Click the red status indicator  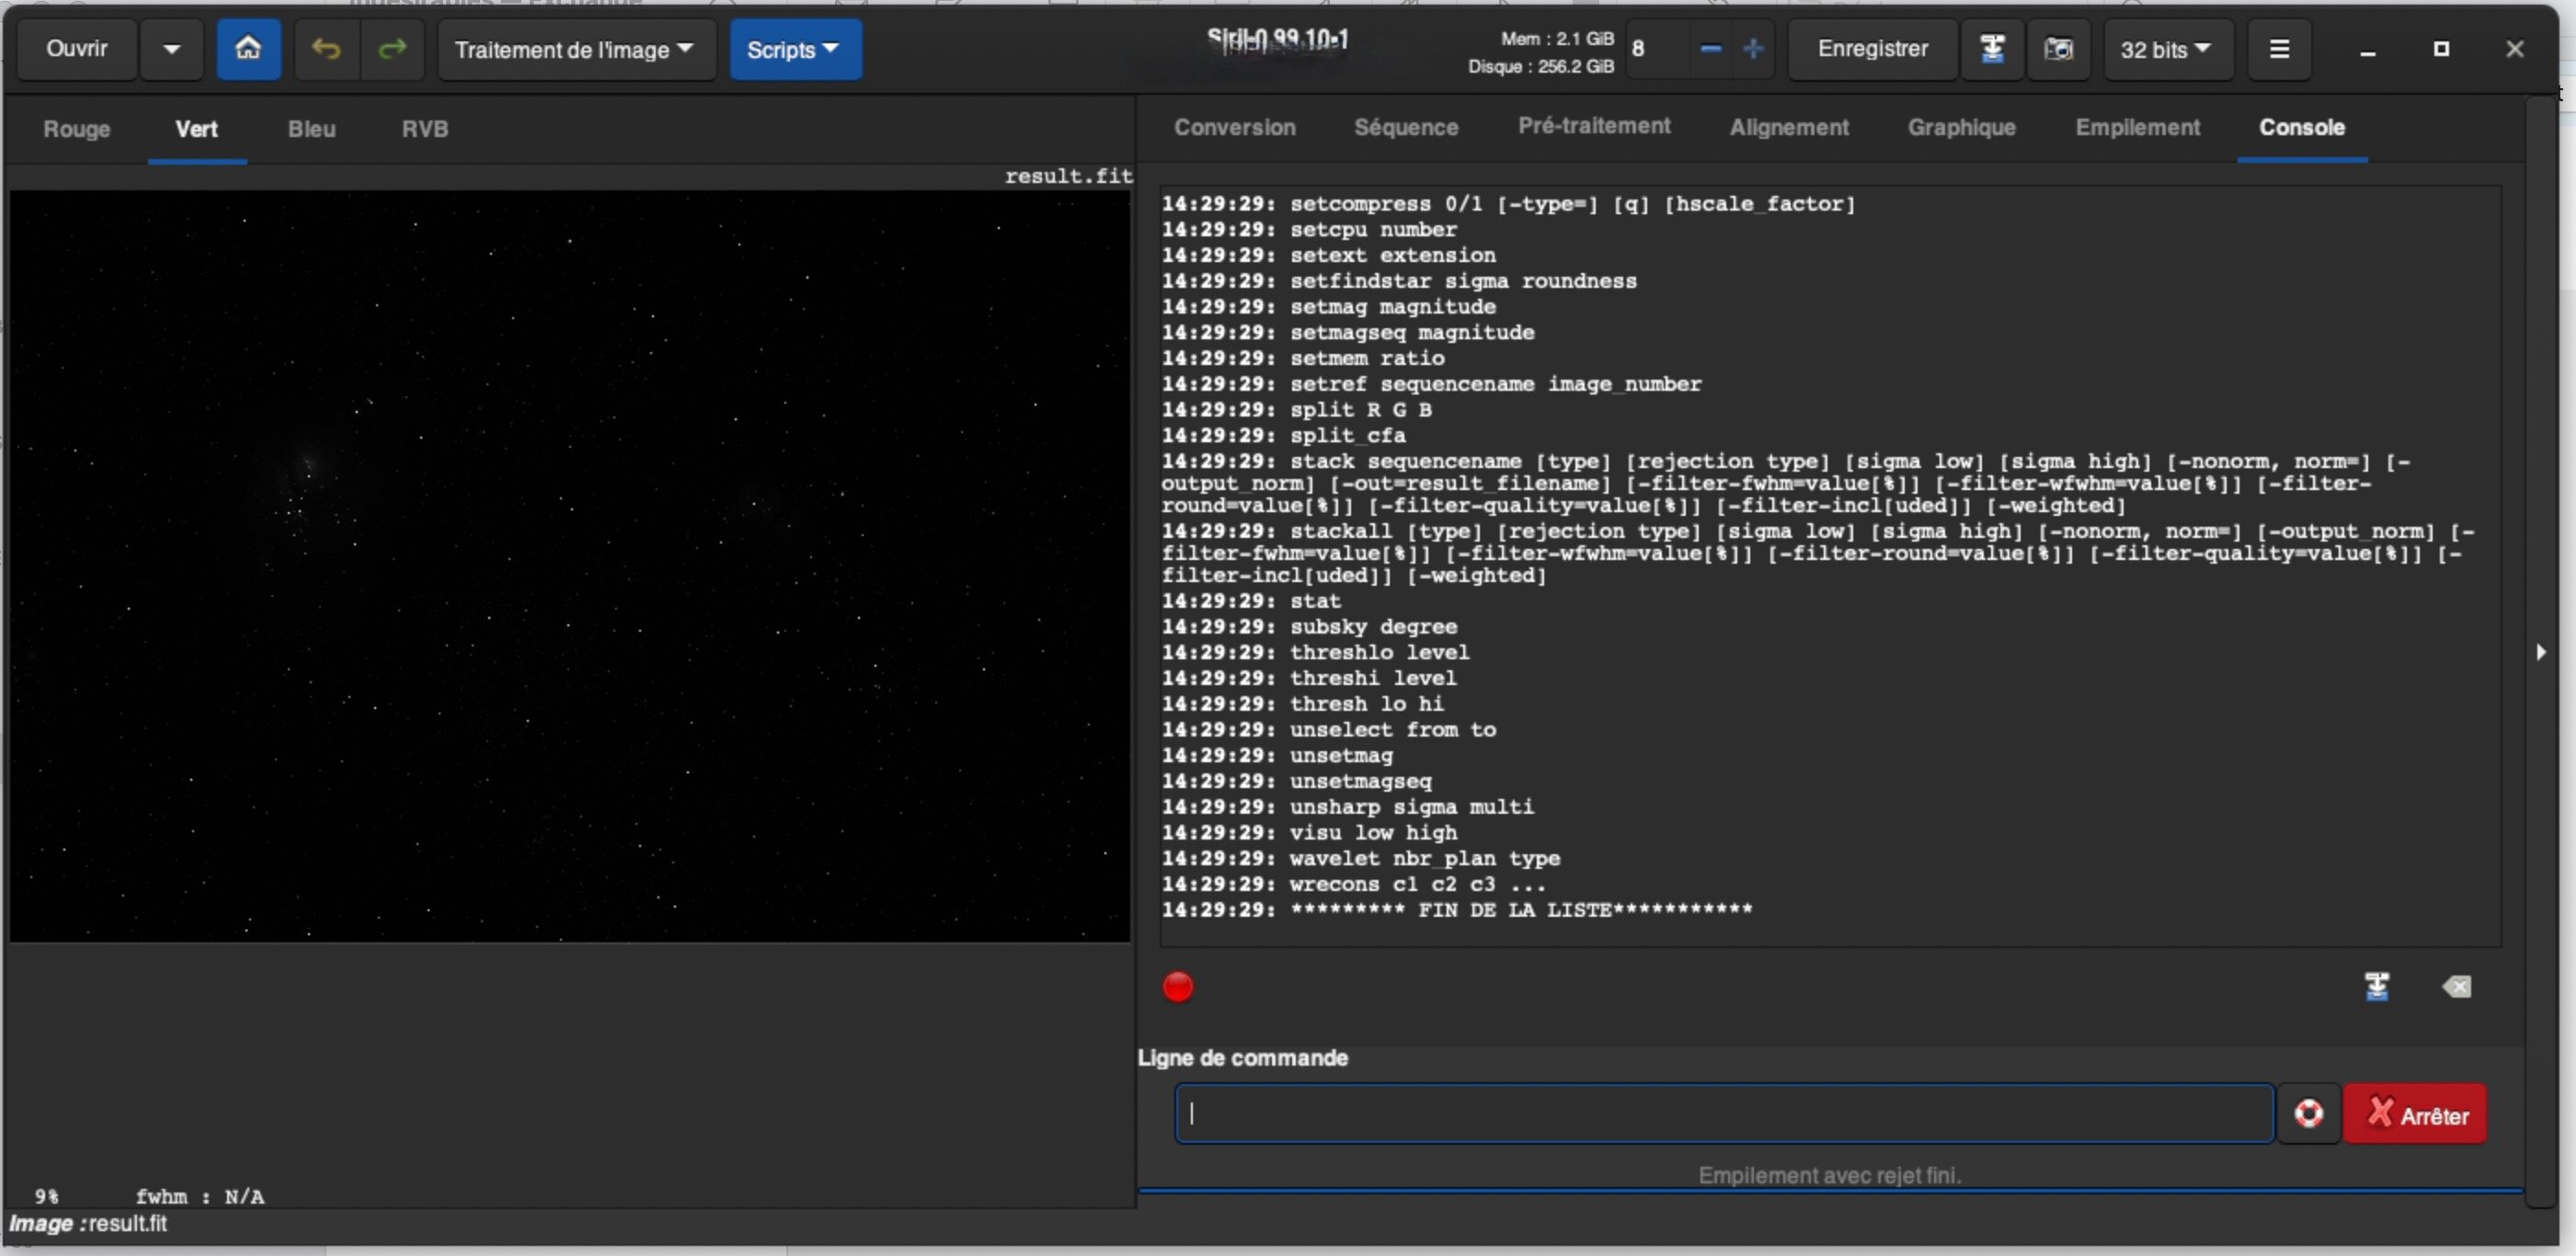click(1178, 987)
